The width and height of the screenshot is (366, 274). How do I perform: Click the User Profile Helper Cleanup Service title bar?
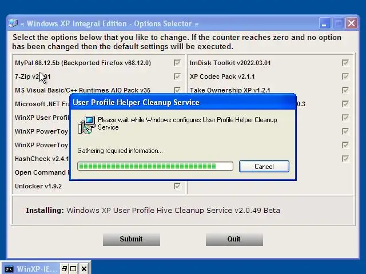(183, 102)
